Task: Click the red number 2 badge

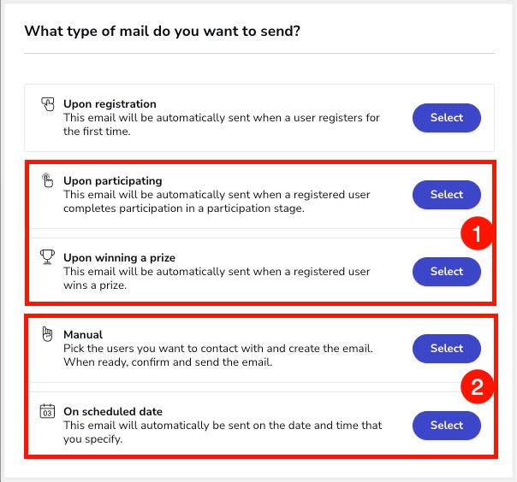Action: point(477,387)
